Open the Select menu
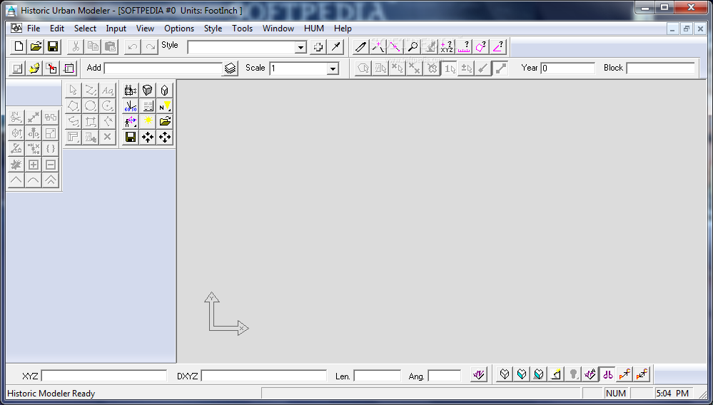Screen dimensions: 713x405 click(x=85, y=28)
